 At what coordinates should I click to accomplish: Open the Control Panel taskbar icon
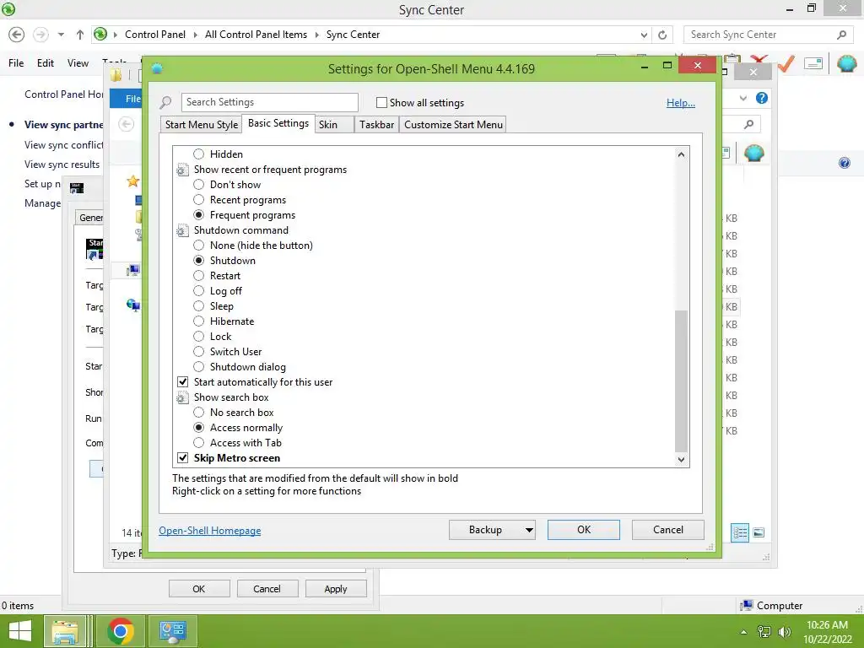173,631
